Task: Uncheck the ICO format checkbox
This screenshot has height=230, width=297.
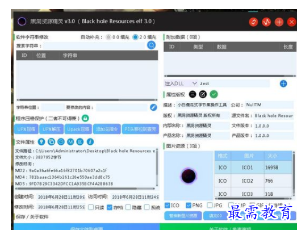Action: tap(168, 206)
